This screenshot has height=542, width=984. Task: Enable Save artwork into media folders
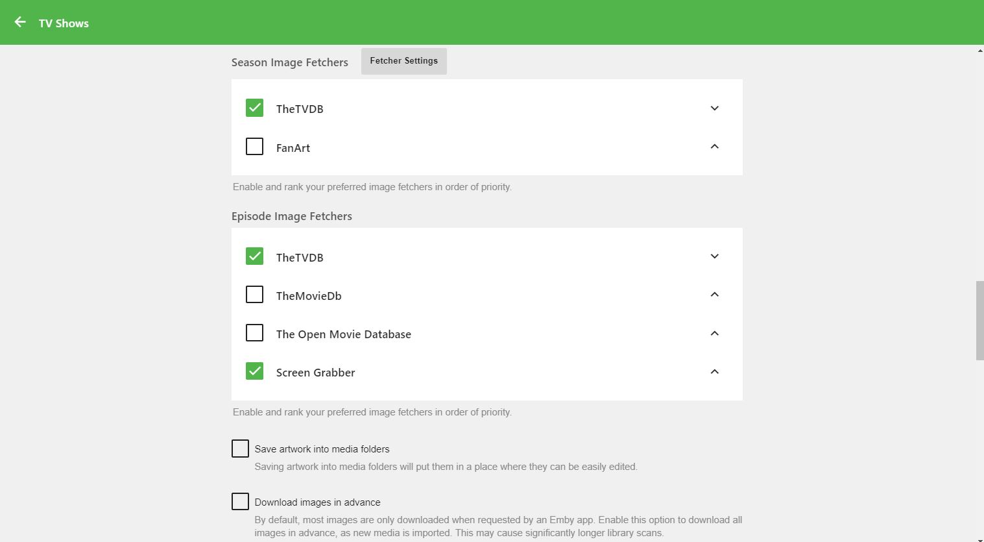tap(240, 449)
